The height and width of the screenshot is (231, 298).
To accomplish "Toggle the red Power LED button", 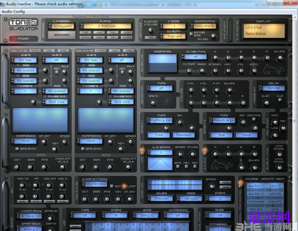I will pyautogui.click(x=12, y=38).
